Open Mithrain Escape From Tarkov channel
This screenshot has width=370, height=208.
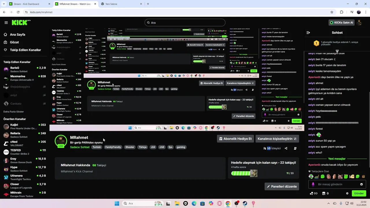coord(24,194)
